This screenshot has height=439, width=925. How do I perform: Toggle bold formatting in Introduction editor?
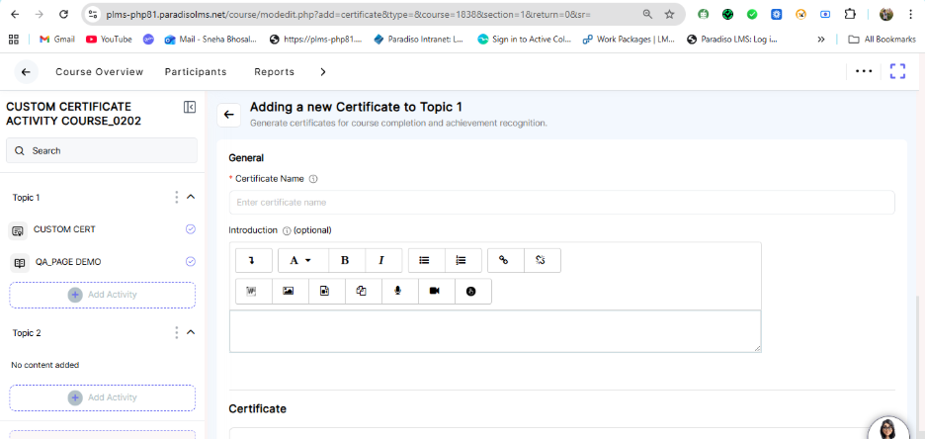click(x=345, y=260)
